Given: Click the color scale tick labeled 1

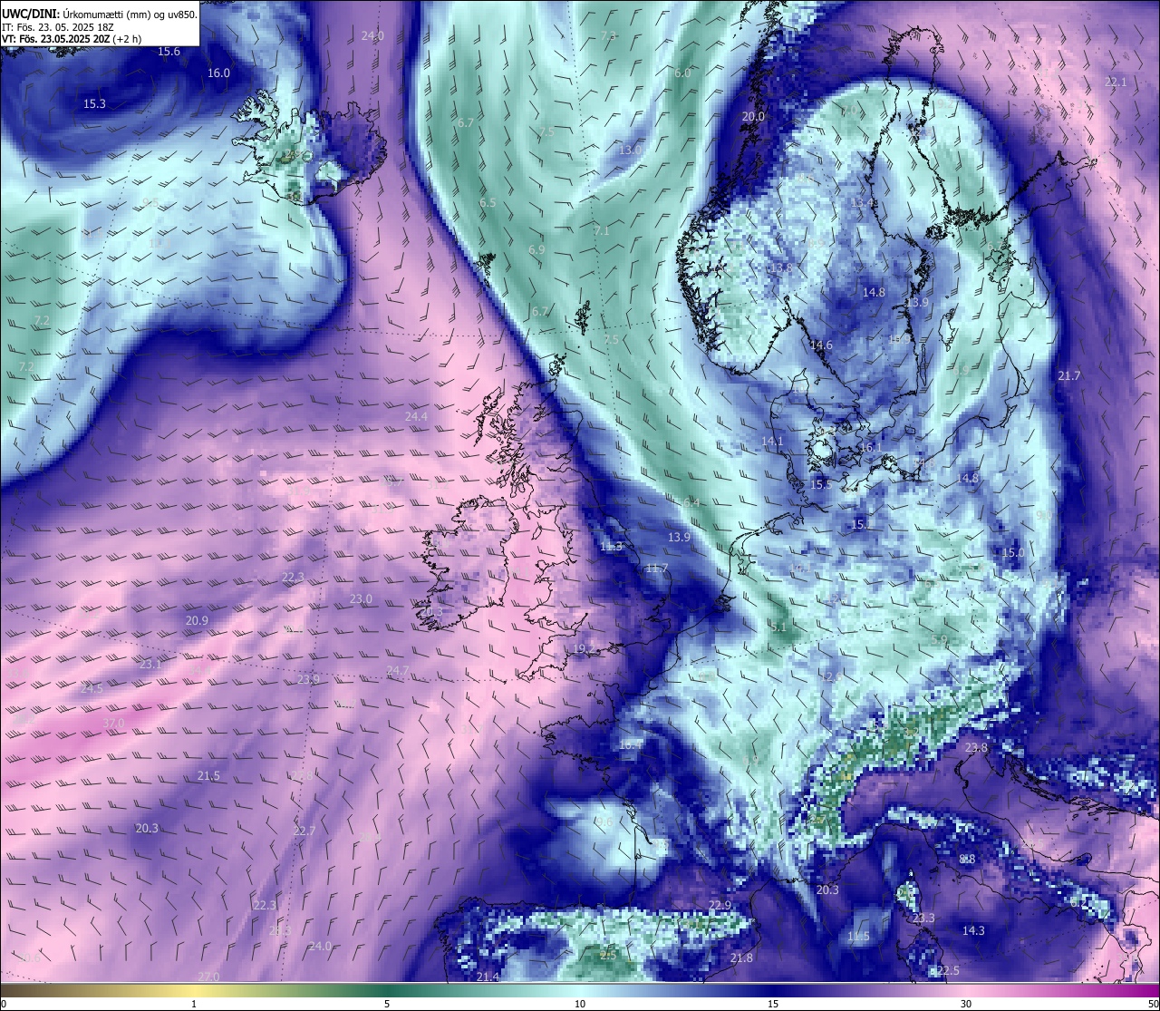Looking at the screenshot, I should pos(194,1004).
